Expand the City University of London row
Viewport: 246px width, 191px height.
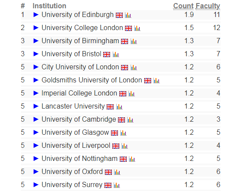click(x=36, y=67)
